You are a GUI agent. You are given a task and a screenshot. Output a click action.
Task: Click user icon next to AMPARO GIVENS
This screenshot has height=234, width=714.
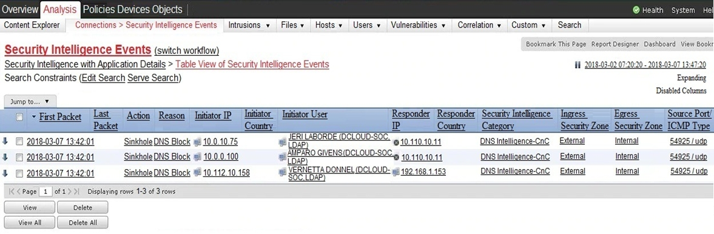pyautogui.click(x=282, y=157)
